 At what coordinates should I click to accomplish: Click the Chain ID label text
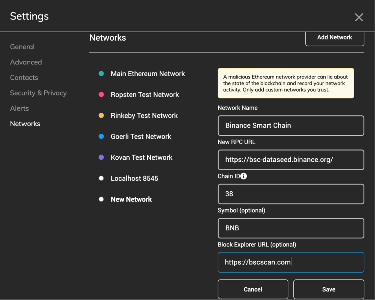coord(229,176)
